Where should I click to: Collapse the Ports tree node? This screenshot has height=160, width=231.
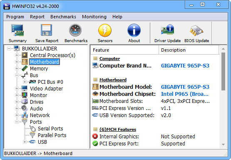(17, 122)
